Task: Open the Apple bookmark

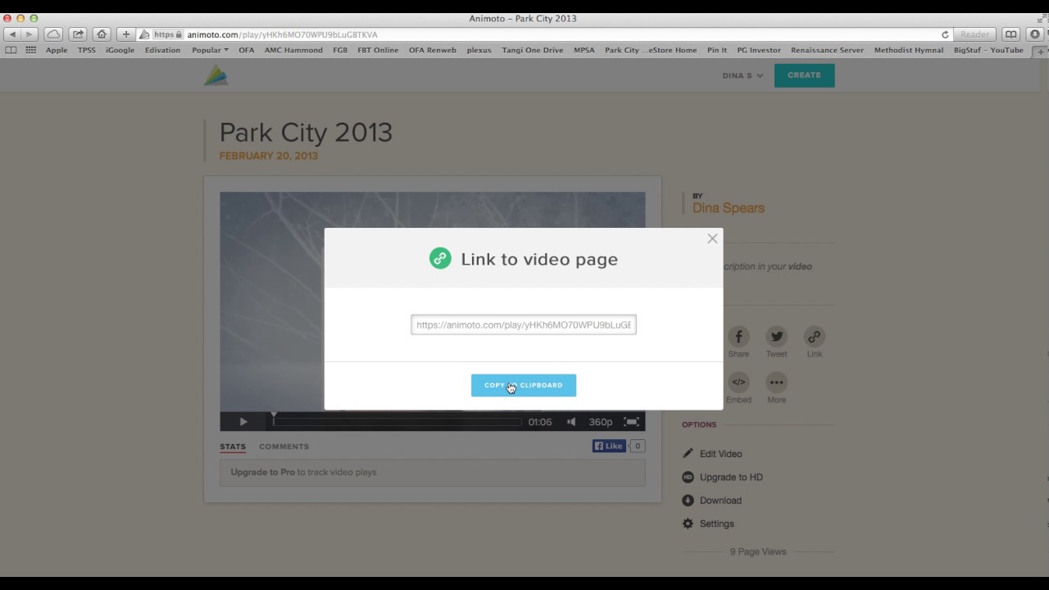Action: pos(57,50)
